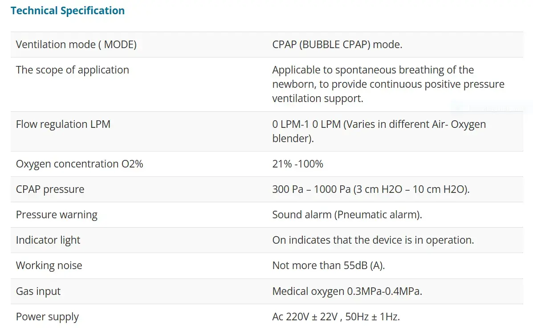Click the spontaneous breathing of newborn description

[x=388, y=84]
